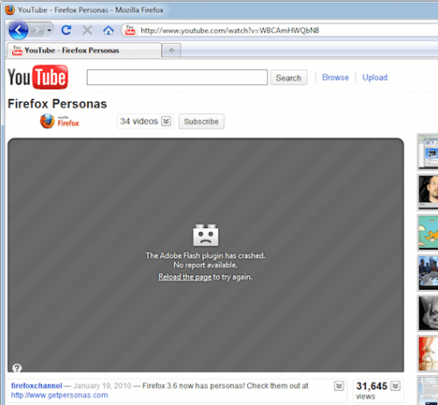The image size is (438, 405).
Task: Open the back/forward history dropdown arrow
Action: (x=49, y=30)
